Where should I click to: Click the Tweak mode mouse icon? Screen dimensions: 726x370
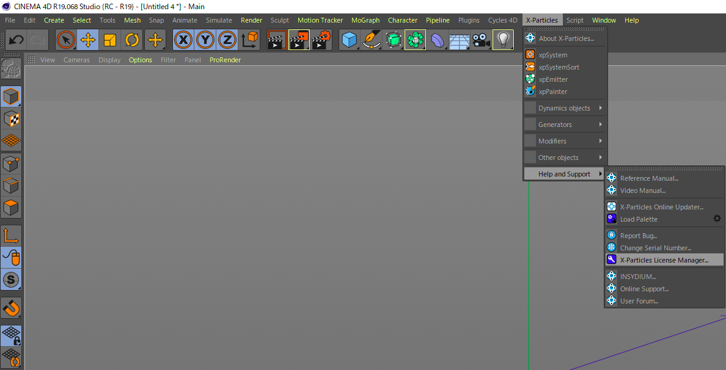coord(11,257)
